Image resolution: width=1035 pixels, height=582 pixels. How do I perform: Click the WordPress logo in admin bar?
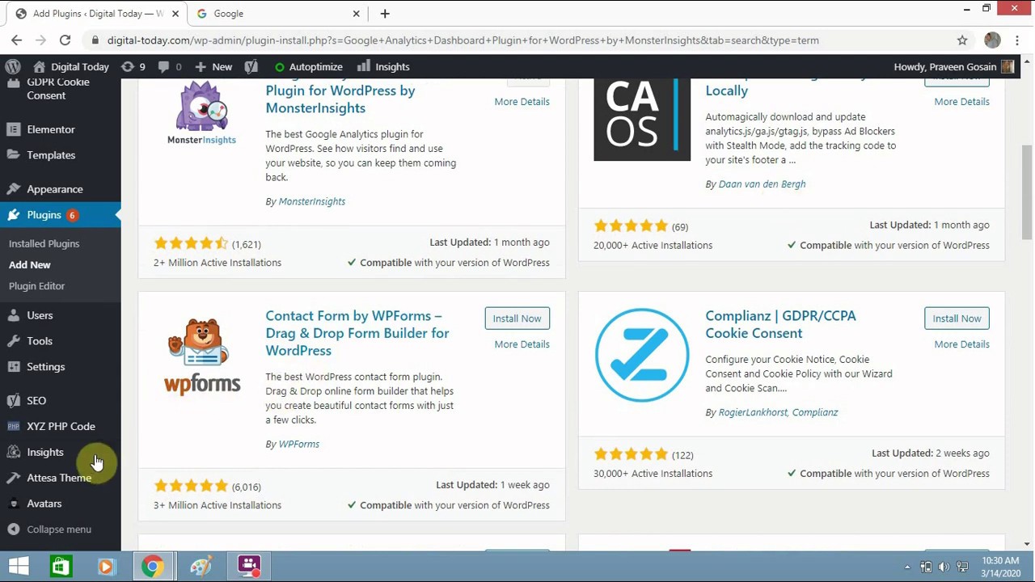[x=13, y=66]
